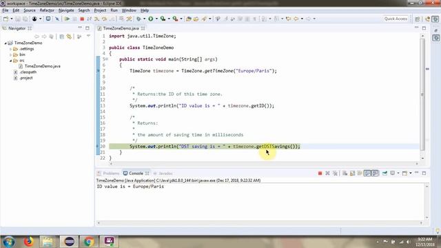Open Chrome from the taskbar
Viewport: 441px width, 248px height.
(x=89, y=241)
